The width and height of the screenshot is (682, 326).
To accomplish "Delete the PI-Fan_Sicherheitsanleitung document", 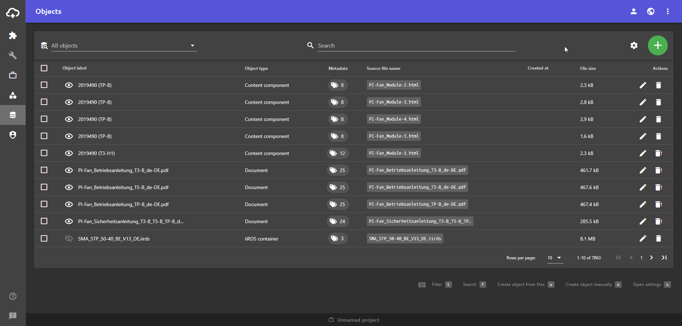I will (x=659, y=221).
